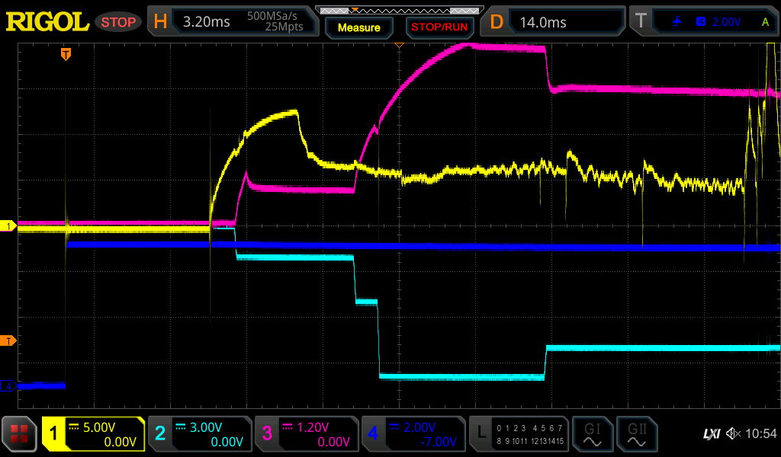Click the RIGOL logo
781x457 pixels.
pos(47,22)
